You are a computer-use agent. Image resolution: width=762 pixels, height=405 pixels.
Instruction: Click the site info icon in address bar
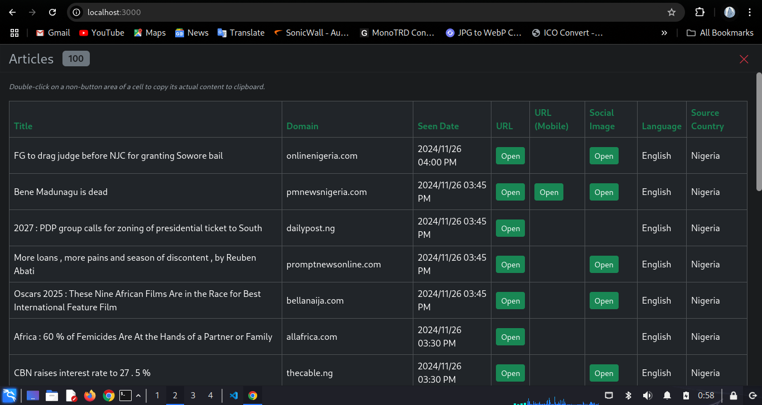(77, 12)
